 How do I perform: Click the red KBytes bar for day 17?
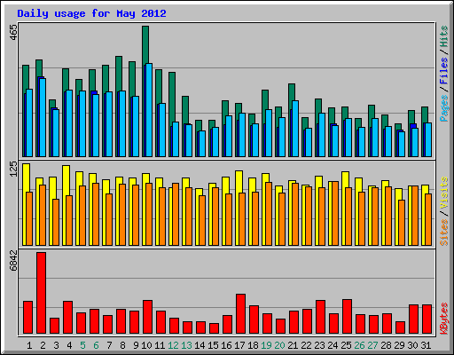click(x=241, y=314)
